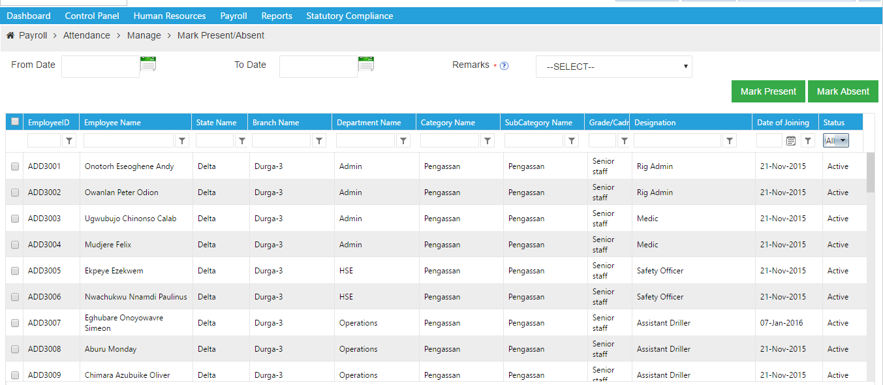Open the To Date calendar picker
883x385 pixels.
point(366,64)
